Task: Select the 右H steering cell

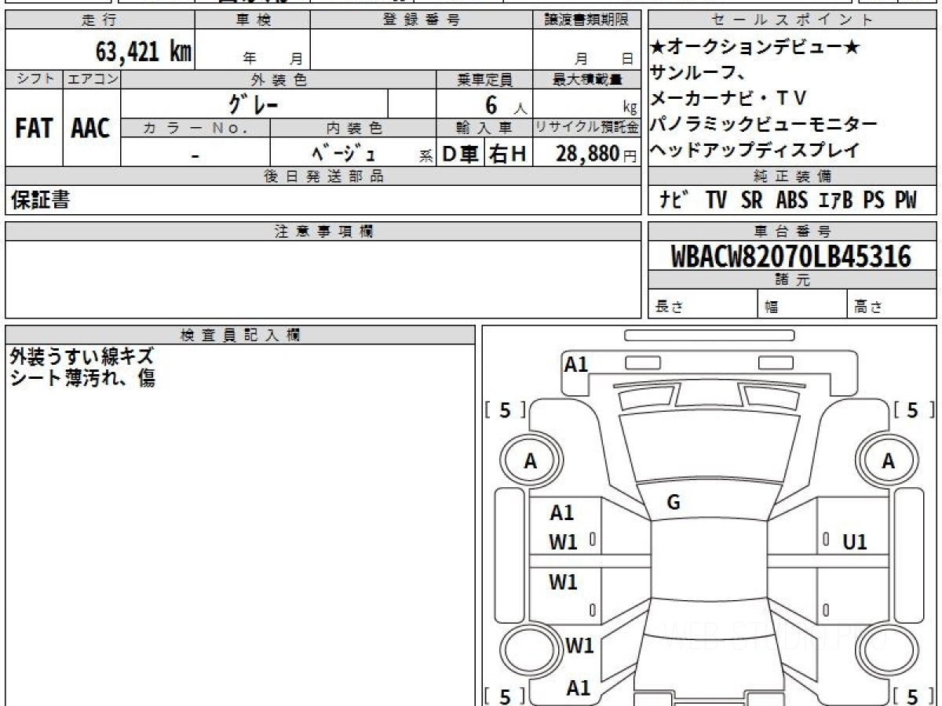Action: pyautogui.click(x=509, y=154)
